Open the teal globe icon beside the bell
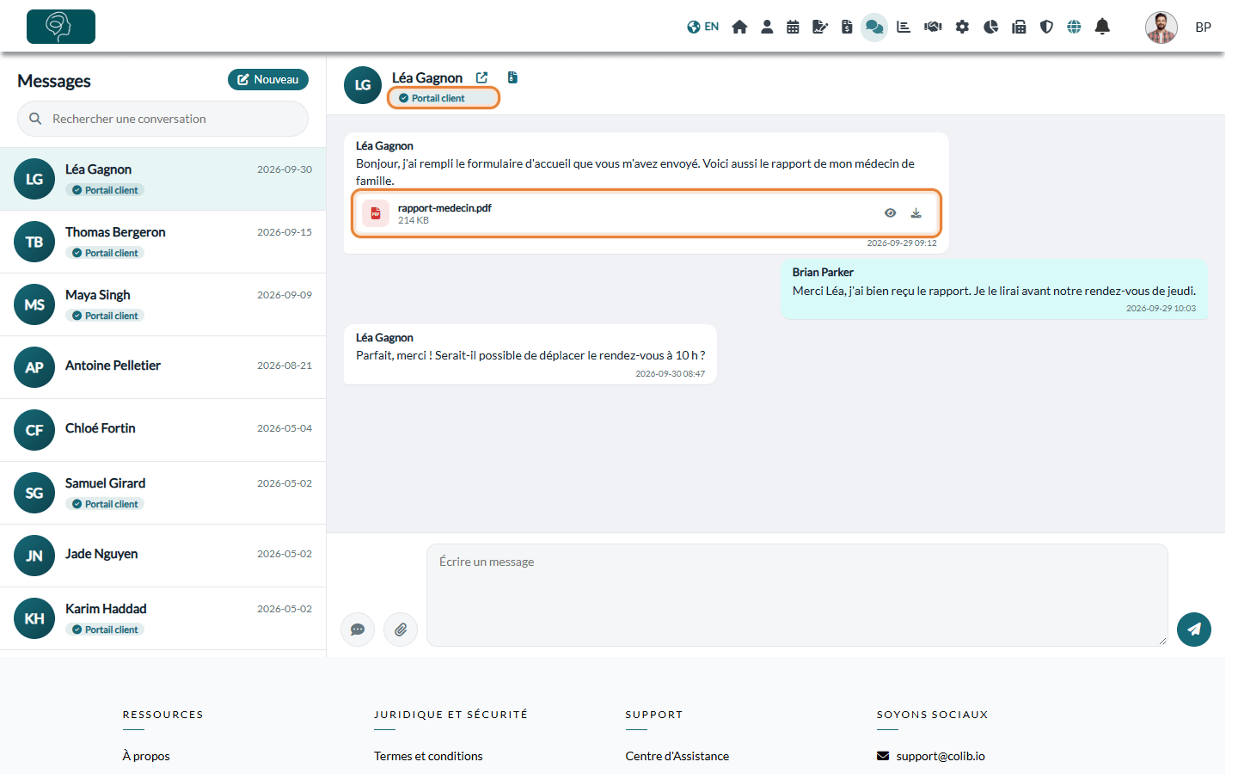 1074,27
